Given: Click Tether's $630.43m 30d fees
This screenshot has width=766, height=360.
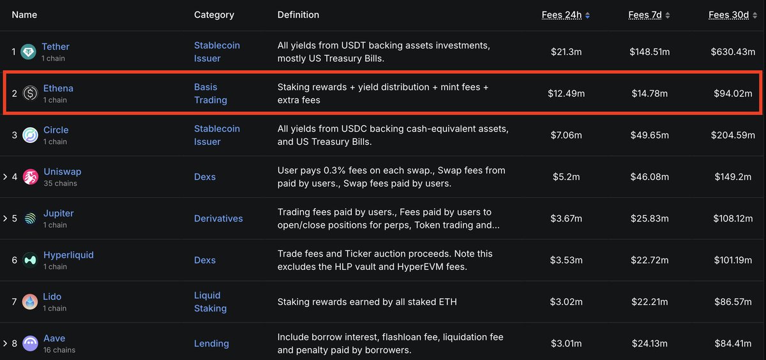Looking at the screenshot, I should pyautogui.click(x=733, y=52).
